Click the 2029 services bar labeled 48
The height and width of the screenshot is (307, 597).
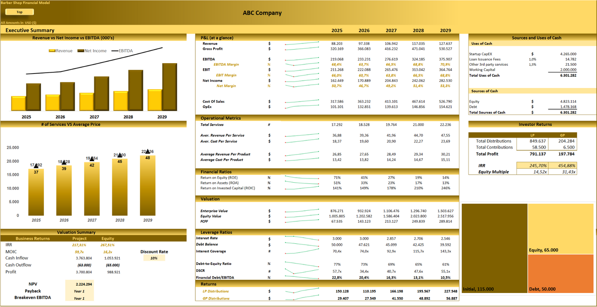pyautogui.click(x=147, y=186)
